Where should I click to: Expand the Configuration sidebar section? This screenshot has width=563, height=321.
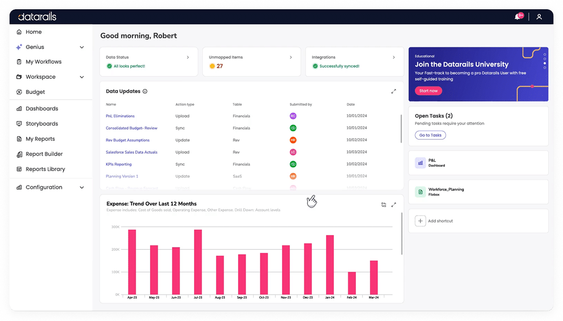coord(81,187)
